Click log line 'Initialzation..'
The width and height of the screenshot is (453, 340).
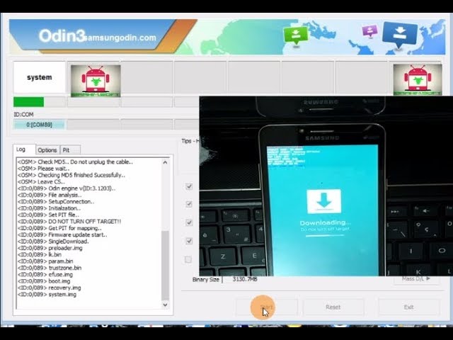click(x=49, y=208)
